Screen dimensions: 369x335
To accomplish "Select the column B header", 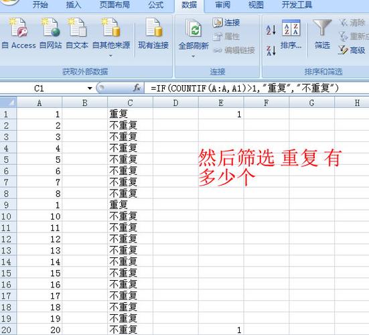I will coord(85,103).
